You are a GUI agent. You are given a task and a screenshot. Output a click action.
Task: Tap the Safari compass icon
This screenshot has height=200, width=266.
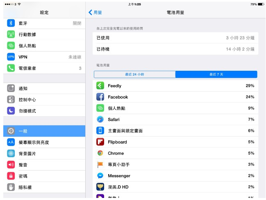(100, 119)
